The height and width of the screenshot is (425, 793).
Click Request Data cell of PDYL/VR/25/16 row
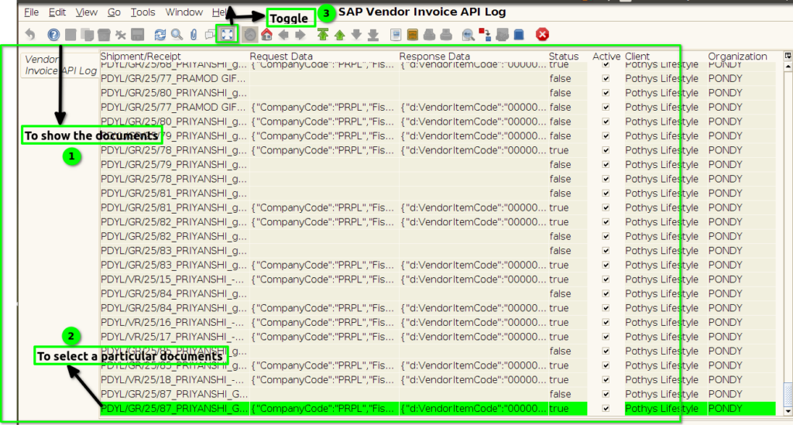[x=324, y=322]
